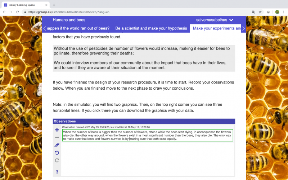Open a new browser tab
The height and width of the screenshot is (180, 288).
tap(54, 5)
